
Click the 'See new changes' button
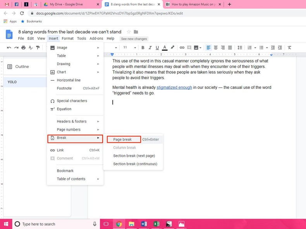click(x=134, y=39)
